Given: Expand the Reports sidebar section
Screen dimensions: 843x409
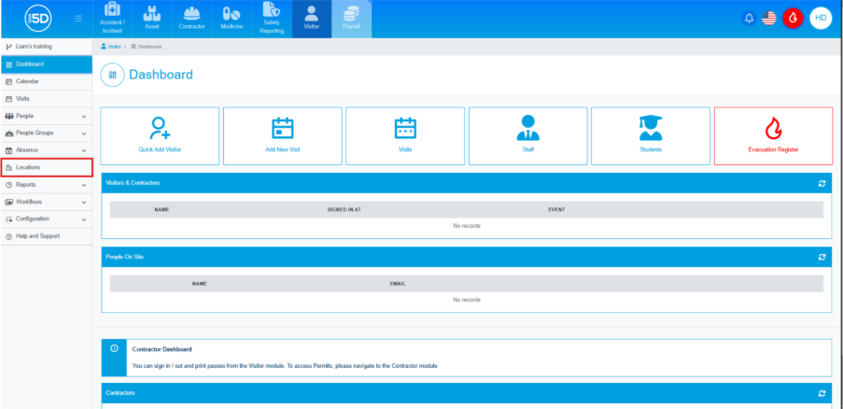Looking at the screenshot, I should point(47,185).
